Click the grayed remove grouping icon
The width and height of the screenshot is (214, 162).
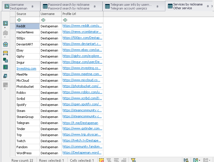tap(124, 160)
